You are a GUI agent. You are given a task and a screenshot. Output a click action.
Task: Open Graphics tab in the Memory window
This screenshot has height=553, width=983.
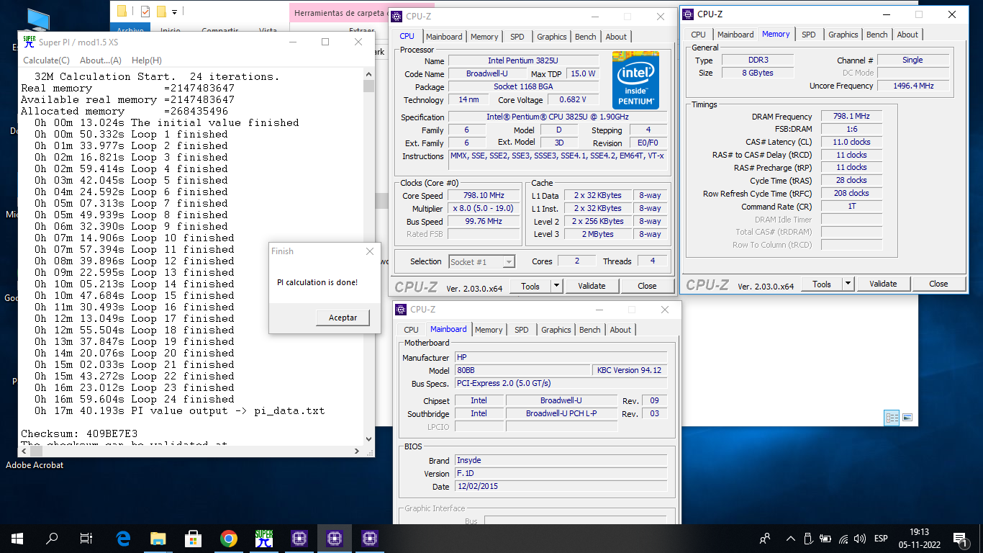[843, 35]
